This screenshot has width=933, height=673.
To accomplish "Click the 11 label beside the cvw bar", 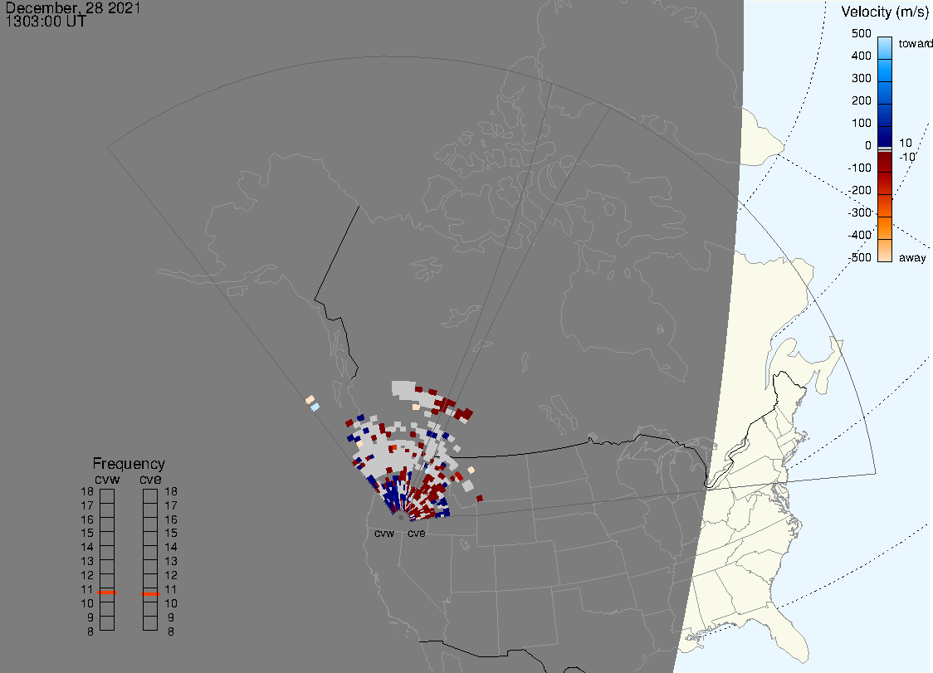I will 87,589.
